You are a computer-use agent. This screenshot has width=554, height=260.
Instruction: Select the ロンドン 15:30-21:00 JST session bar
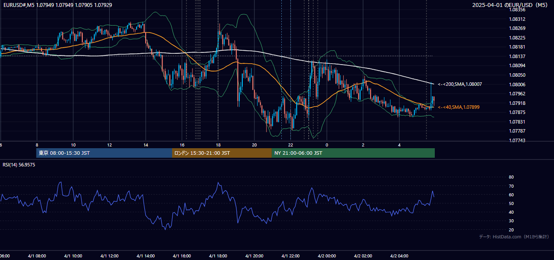click(222, 153)
